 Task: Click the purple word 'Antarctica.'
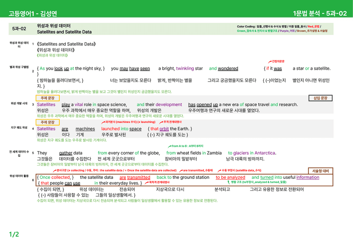click(x=265, y=153)
